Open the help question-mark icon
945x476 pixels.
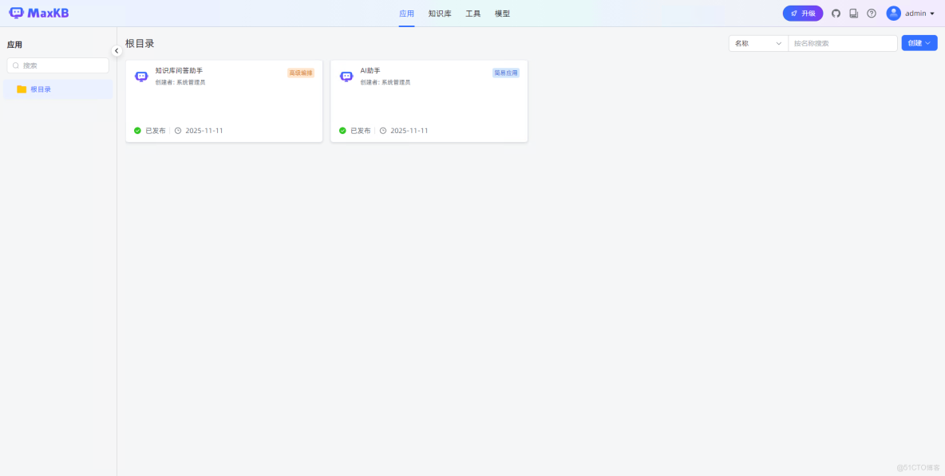[871, 13]
